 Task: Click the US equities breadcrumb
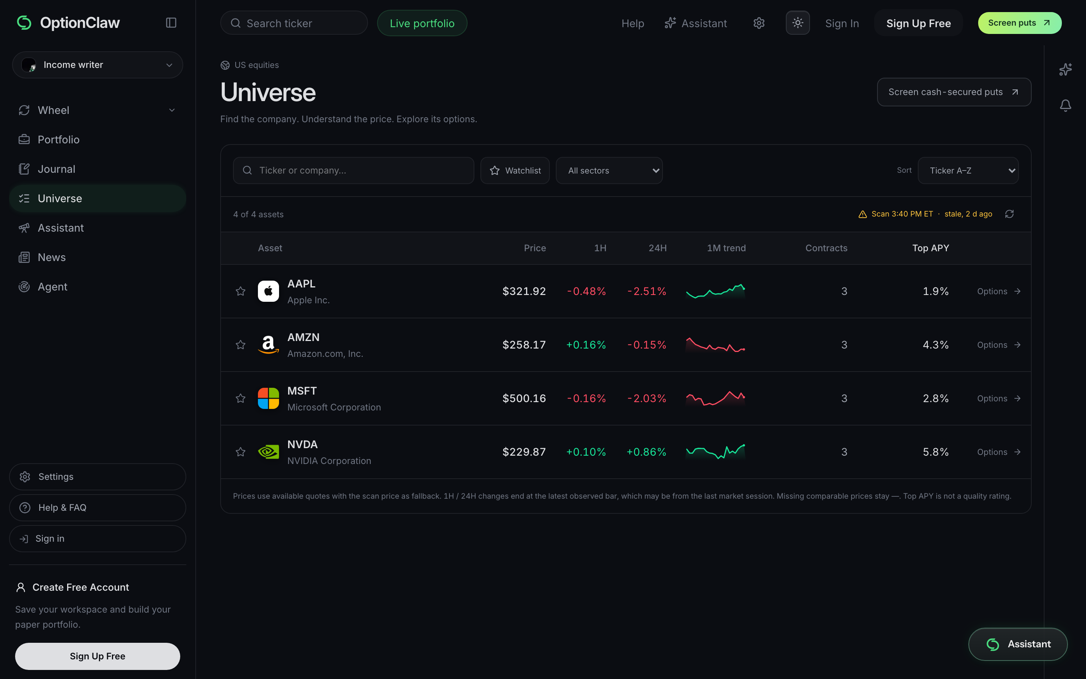[250, 65]
